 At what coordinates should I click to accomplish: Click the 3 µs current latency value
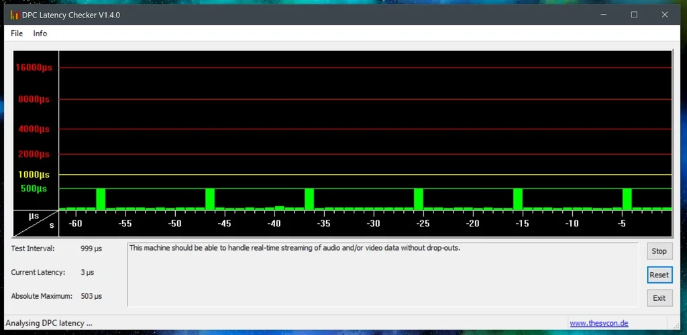pos(87,272)
